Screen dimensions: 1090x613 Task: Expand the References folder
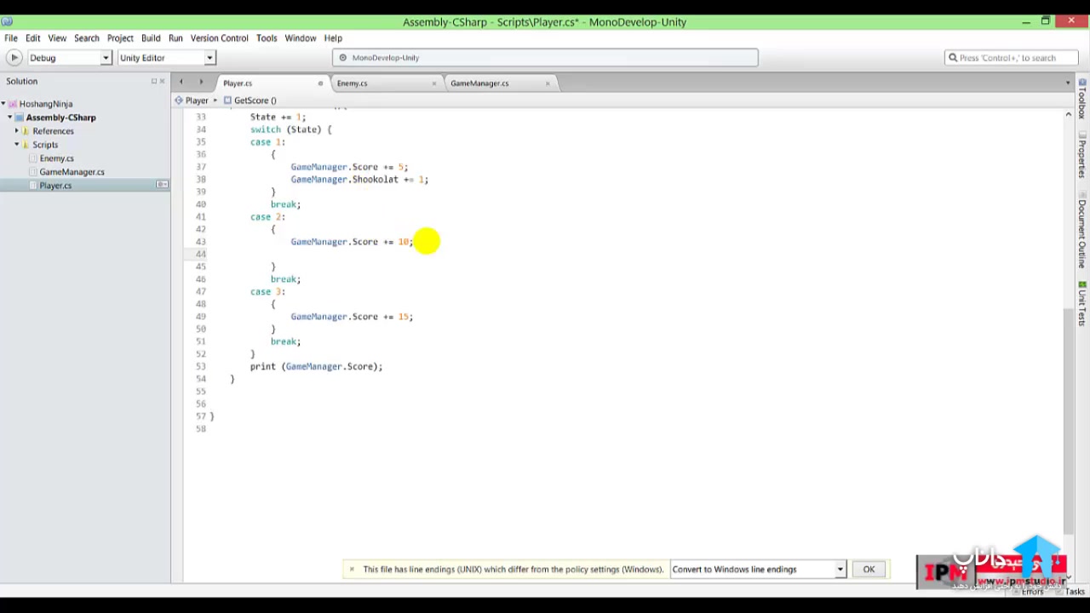(x=16, y=131)
